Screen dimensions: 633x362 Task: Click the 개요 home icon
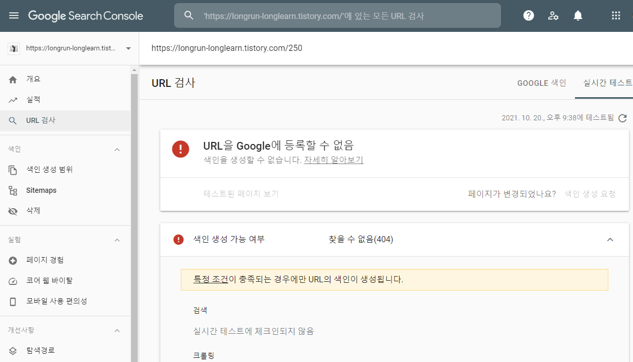13,79
